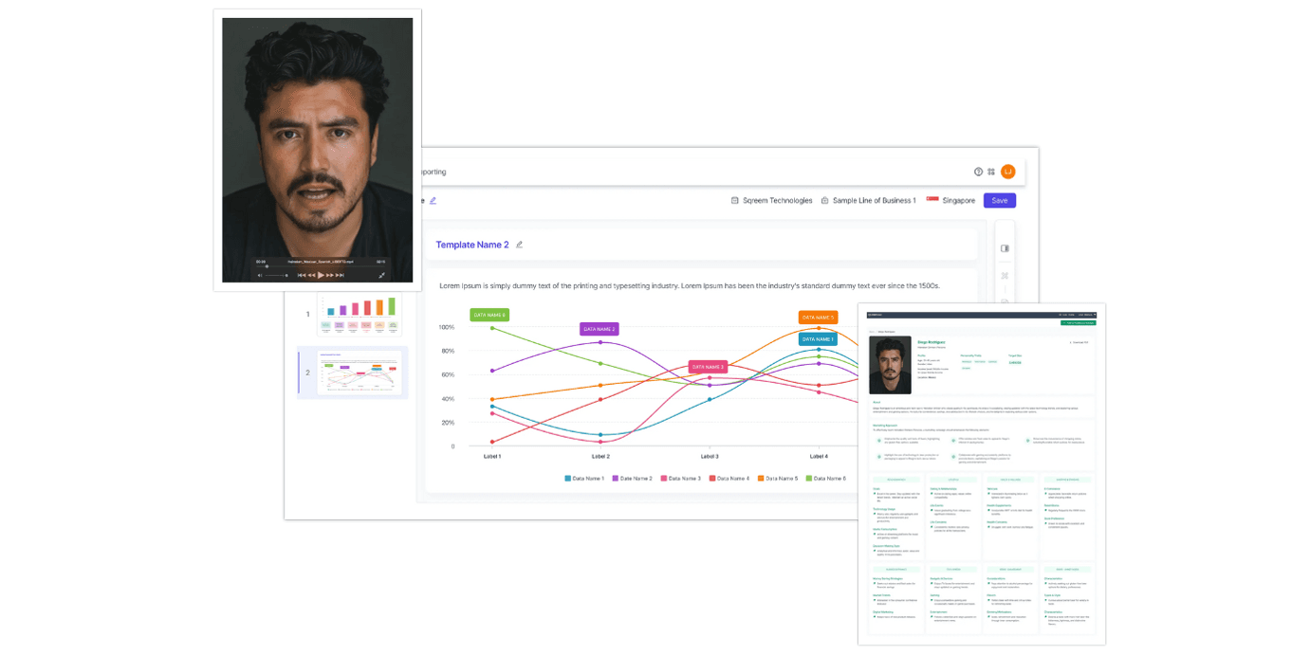The height and width of the screenshot is (655, 1310).
Task: Toggle the side panel layout icon
Action: click(x=1005, y=248)
